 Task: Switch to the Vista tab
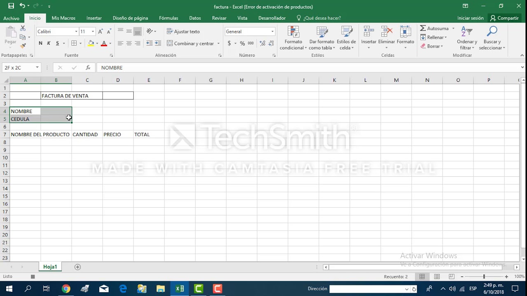click(x=243, y=18)
